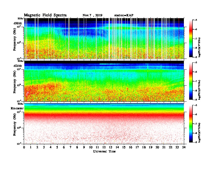
Task: Click the "Universal Time" axis title
Action: click(104, 151)
